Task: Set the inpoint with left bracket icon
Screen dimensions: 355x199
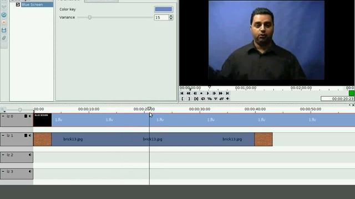Action: tap(182, 99)
